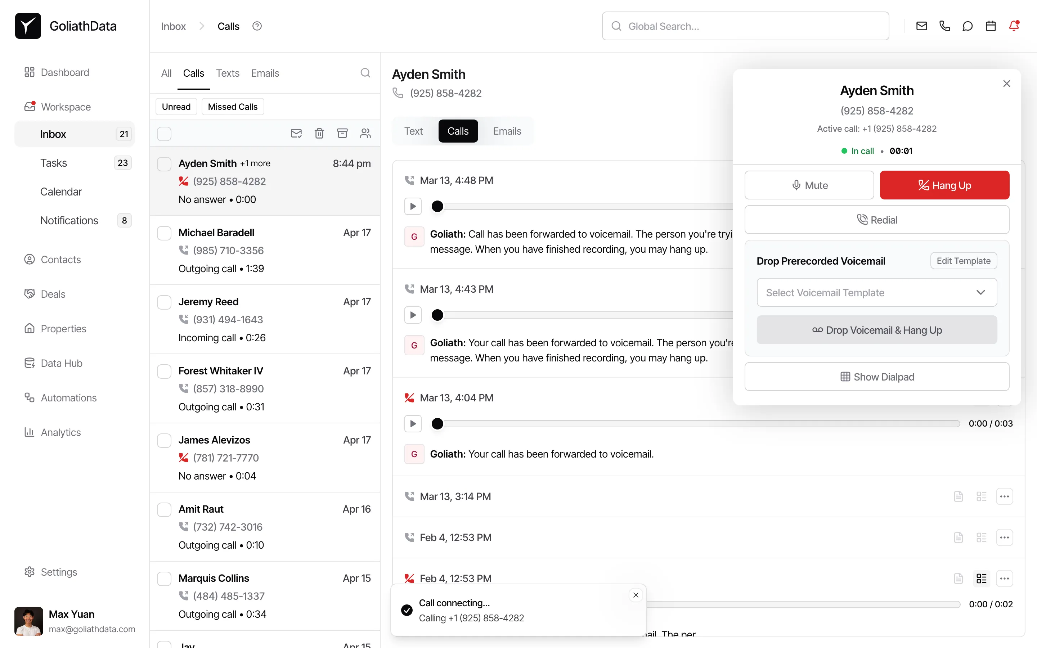This screenshot has width=1037, height=648.
Task: Open transcript icon for Mar 13, 3:14 PM call
Action: (958, 496)
